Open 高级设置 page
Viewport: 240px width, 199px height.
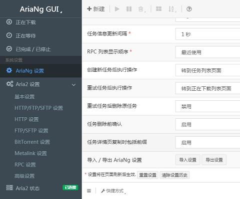pyautogui.click(x=24, y=176)
